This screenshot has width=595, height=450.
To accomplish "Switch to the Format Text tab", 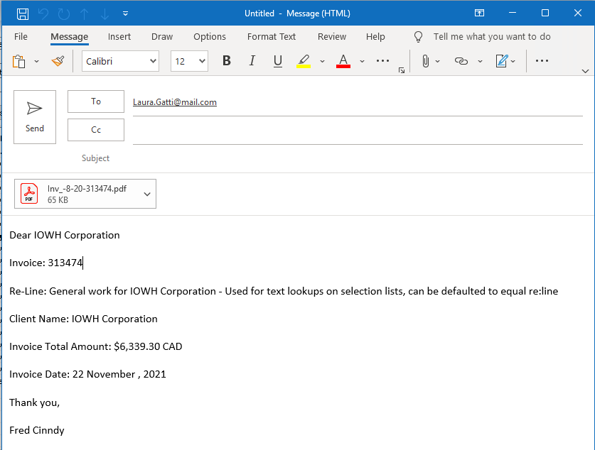I will click(x=272, y=37).
